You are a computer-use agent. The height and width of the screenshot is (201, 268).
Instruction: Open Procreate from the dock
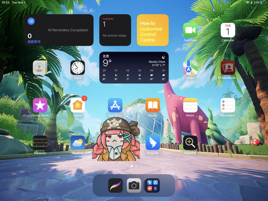point(115,185)
